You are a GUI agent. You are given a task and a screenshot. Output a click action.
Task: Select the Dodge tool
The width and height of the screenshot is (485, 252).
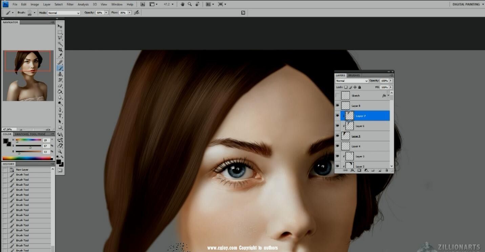point(60,103)
